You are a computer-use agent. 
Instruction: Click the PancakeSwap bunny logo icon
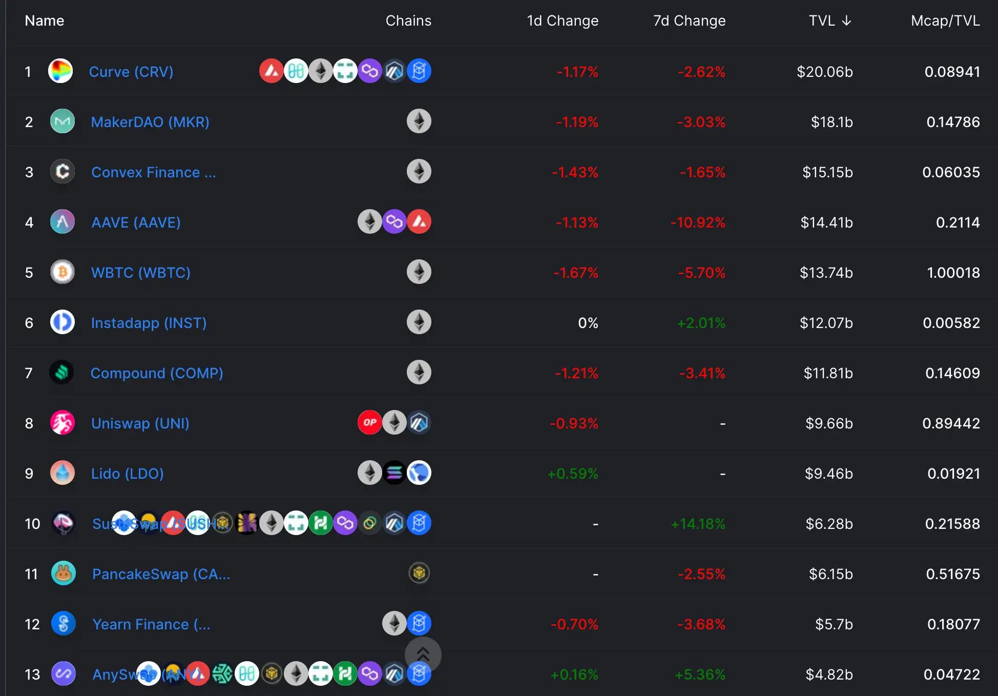[x=64, y=574]
